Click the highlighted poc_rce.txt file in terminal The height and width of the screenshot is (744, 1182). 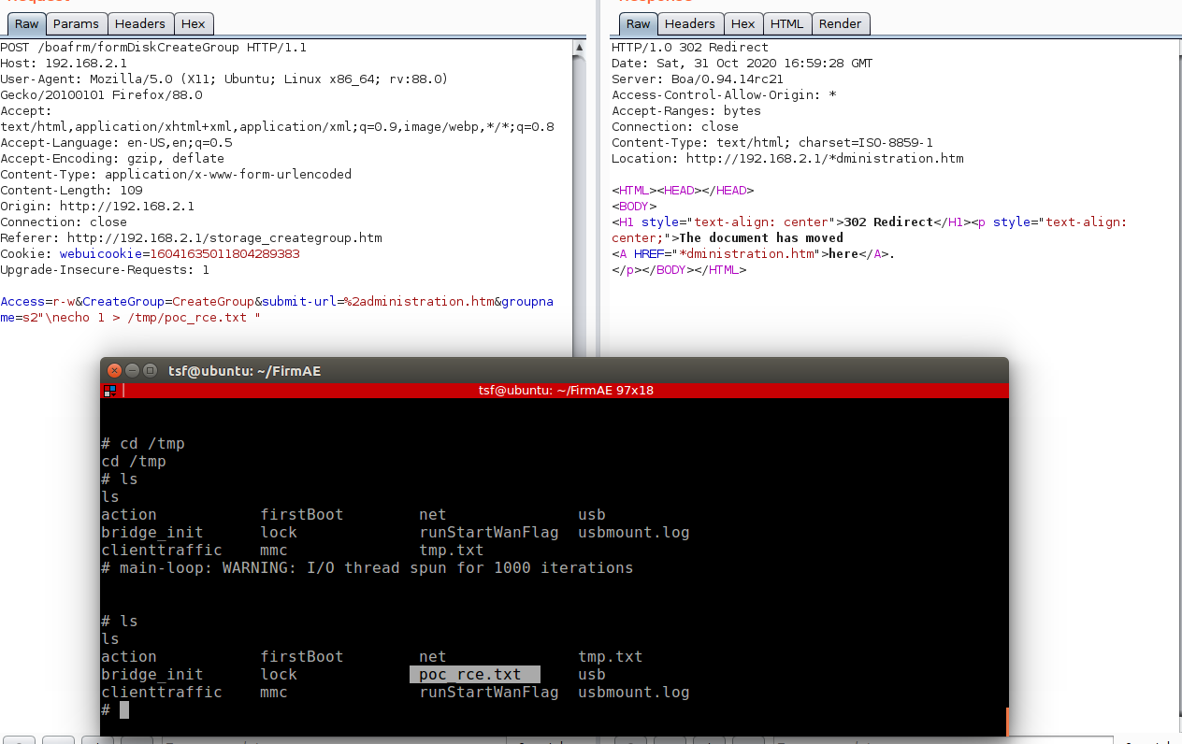coord(475,674)
